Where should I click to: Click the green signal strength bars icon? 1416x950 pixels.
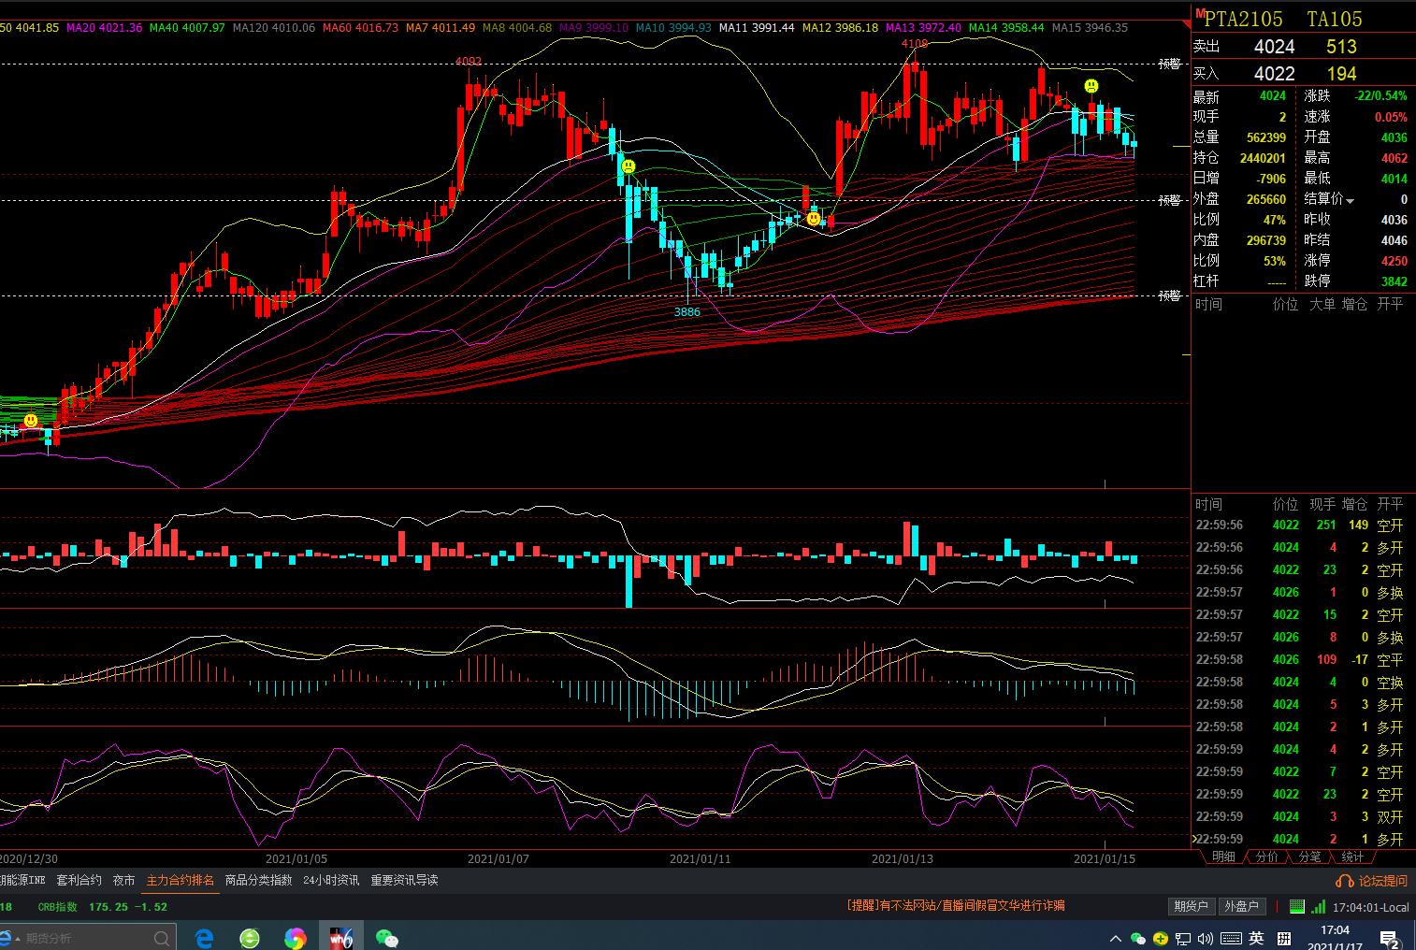click(1318, 906)
